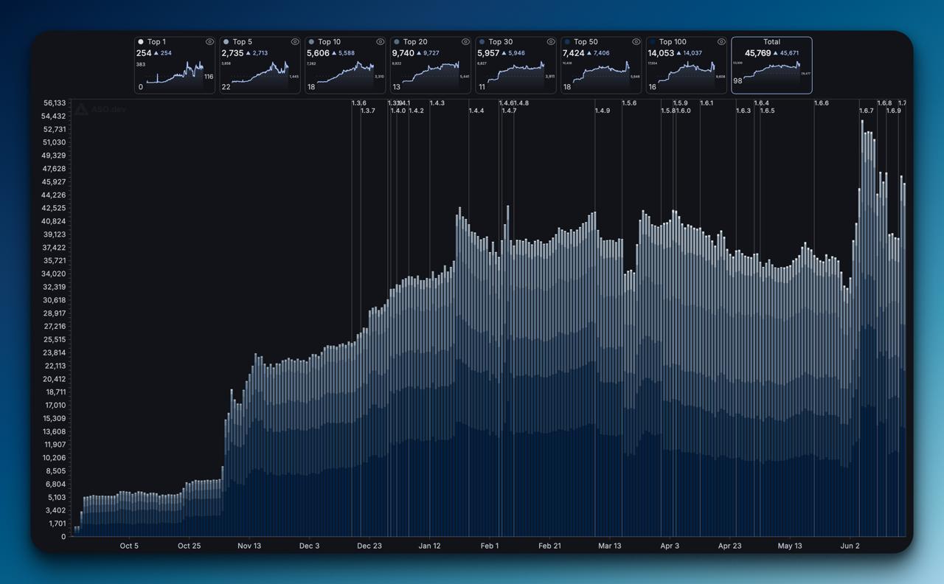Screen dimensions: 944x584
Task: Click the Jan 12 x-axis date label
Action: pos(429,546)
